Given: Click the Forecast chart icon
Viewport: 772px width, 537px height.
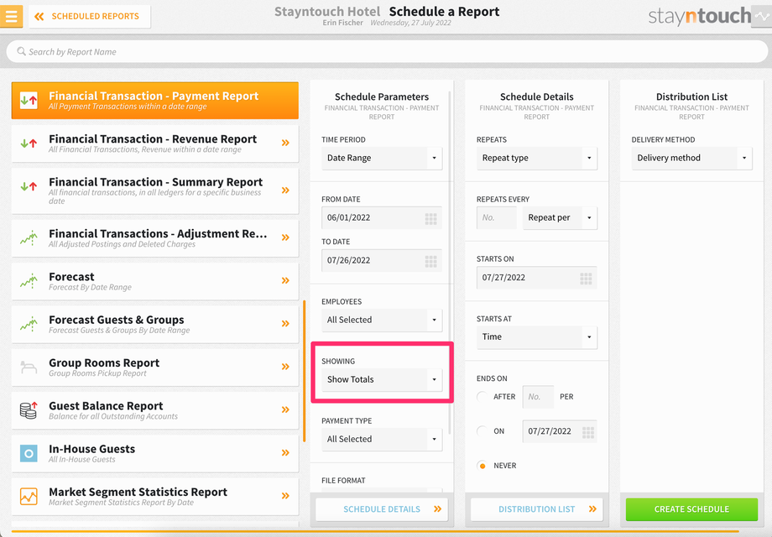Looking at the screenshot, I should pyautogui.click(x=29, y=281).
